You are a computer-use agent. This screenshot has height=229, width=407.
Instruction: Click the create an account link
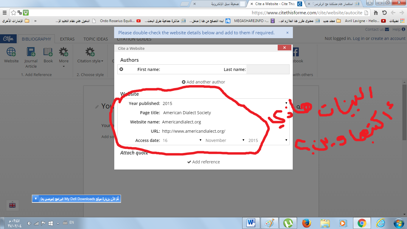tap(388, 38)
